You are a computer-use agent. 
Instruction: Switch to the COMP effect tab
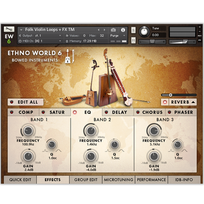pyautogui.click(x=26, y=112)
